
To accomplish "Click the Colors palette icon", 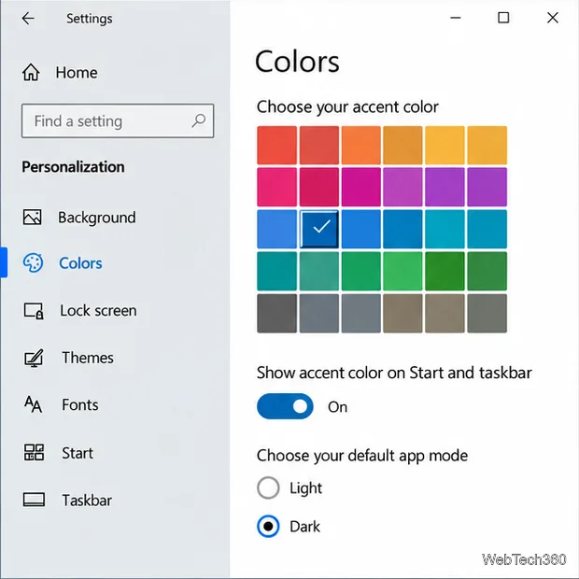I will coord(34,263).
